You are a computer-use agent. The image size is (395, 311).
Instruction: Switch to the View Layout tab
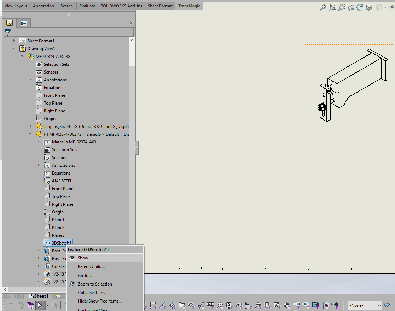pos(16,6)
